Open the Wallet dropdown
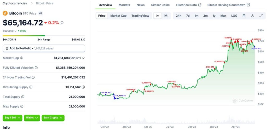 [32, 118]
